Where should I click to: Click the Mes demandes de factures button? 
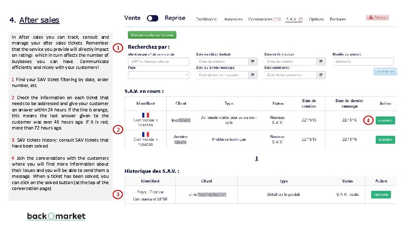click(x=152, y=35)
